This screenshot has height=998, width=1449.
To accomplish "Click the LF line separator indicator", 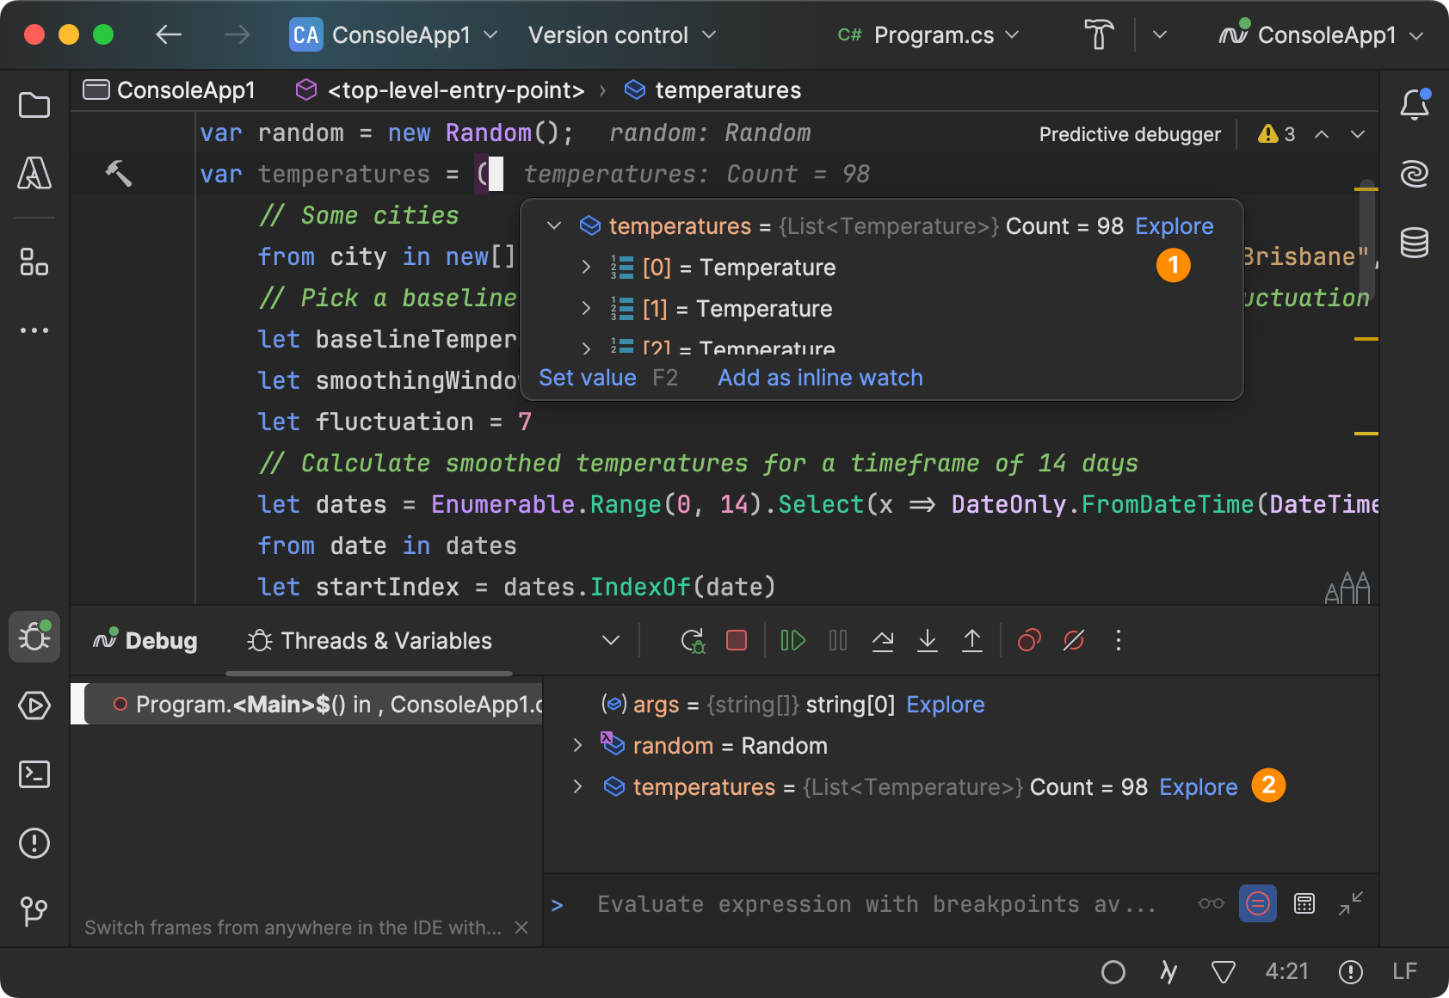I will pos(1404,972).
